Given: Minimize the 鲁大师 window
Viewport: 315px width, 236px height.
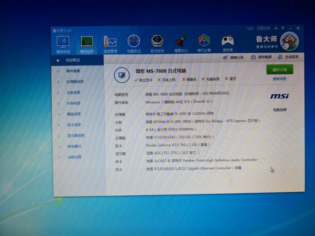Looking at the screenshot, I should 291,28.
